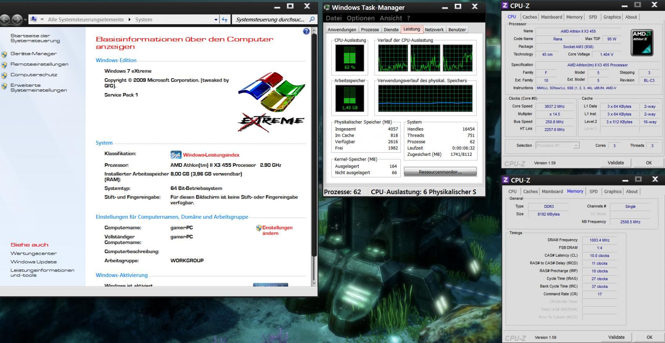The height and width of the screenshot is (343, 665).
Task: Click the Windows eXtreme logo image
Action: pos(272,102)
